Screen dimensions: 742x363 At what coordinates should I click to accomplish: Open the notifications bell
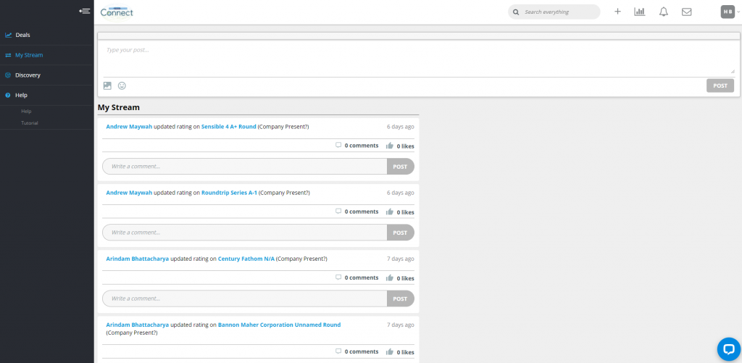click(x=663, y=12)
